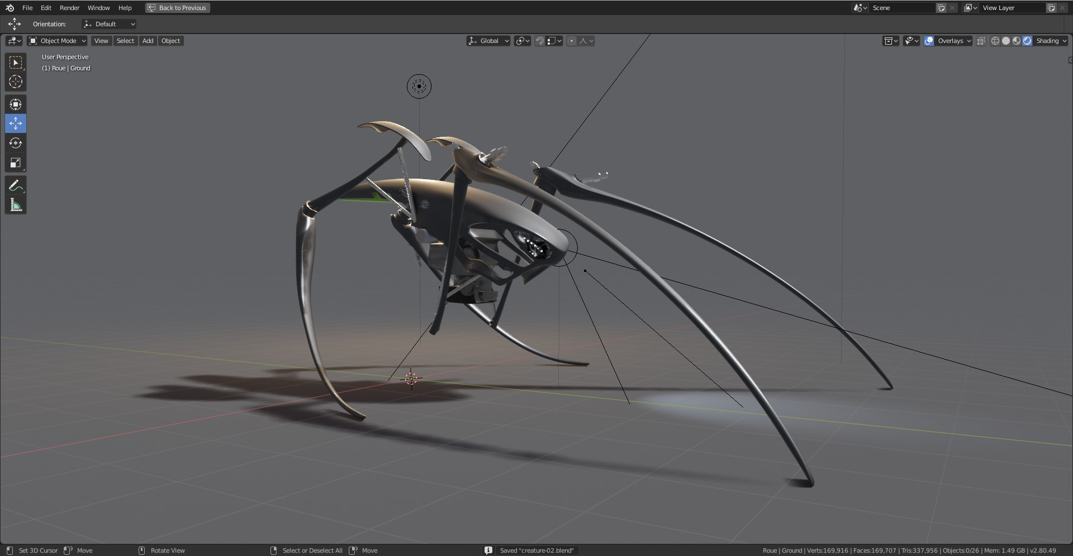Remove the View Layer with the X icon
The image size is (1073, 556).
(1062, 8)
